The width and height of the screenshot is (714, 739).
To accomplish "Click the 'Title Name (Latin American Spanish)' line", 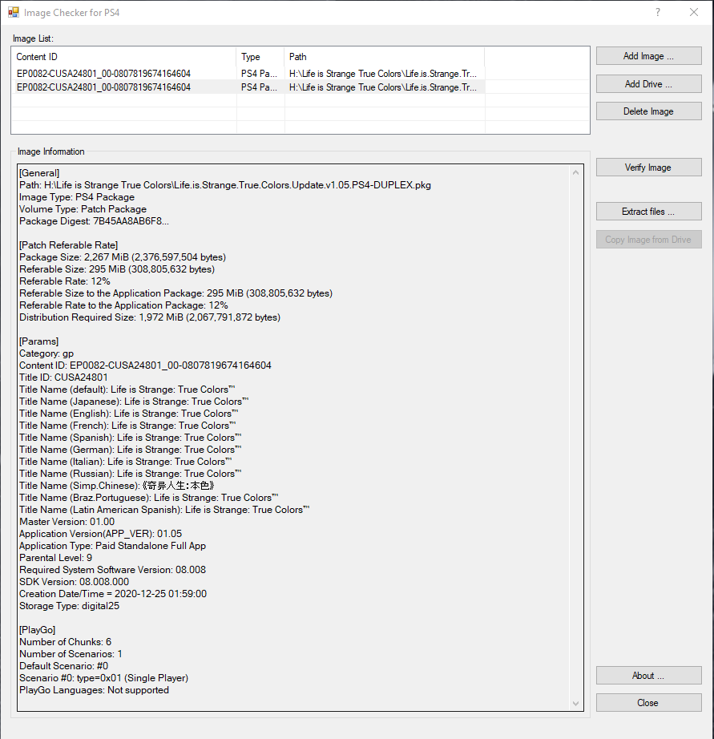I will [x=164, y=510].
